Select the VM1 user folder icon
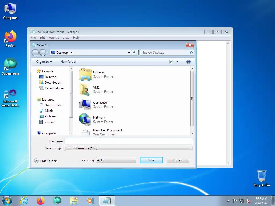The width and height of the screenshot is (275, 206). click(x=85, y=90)
